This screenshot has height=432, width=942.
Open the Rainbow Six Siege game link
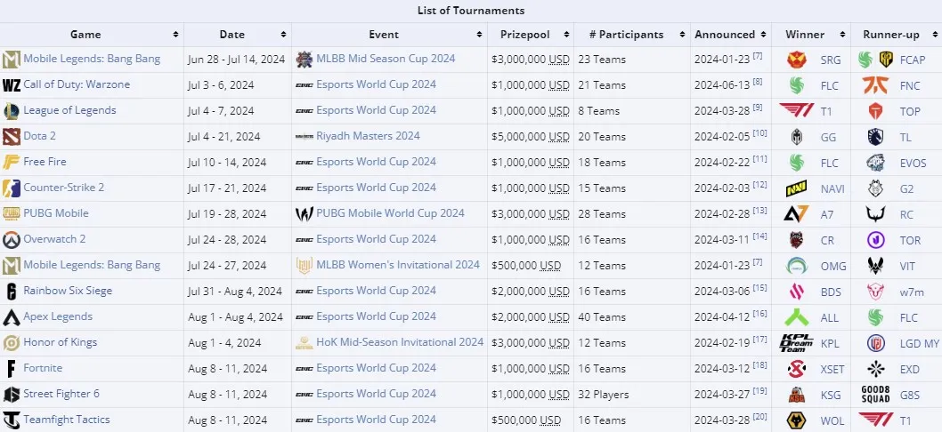click(68, 291)
